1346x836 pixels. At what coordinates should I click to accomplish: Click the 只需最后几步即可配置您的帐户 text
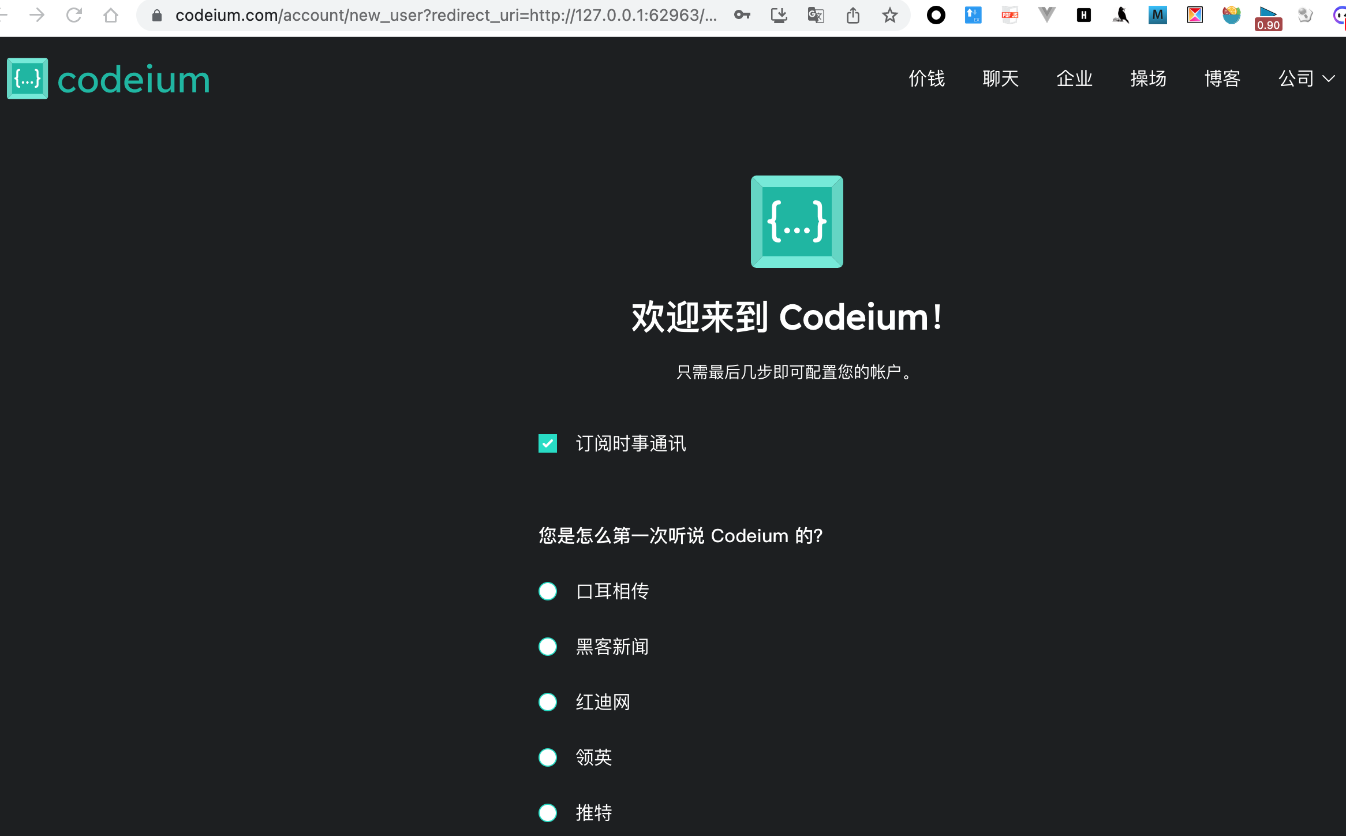click(x=795, y=372)
